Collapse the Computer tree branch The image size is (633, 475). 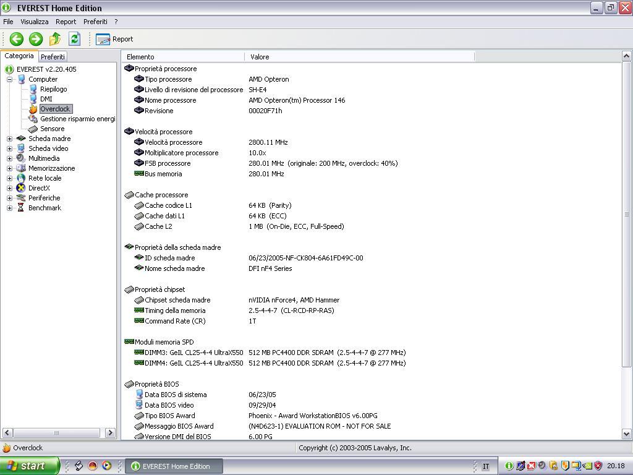click(10, 80)
